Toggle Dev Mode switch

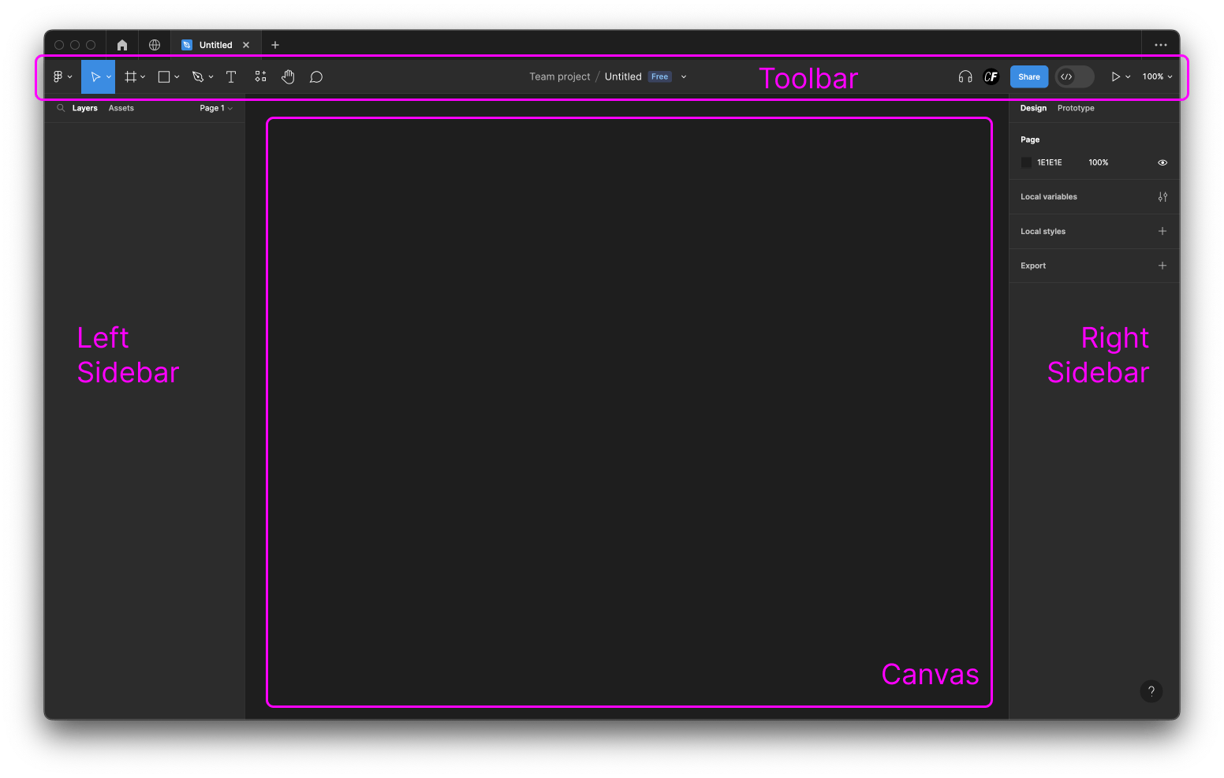(1075, 76)
